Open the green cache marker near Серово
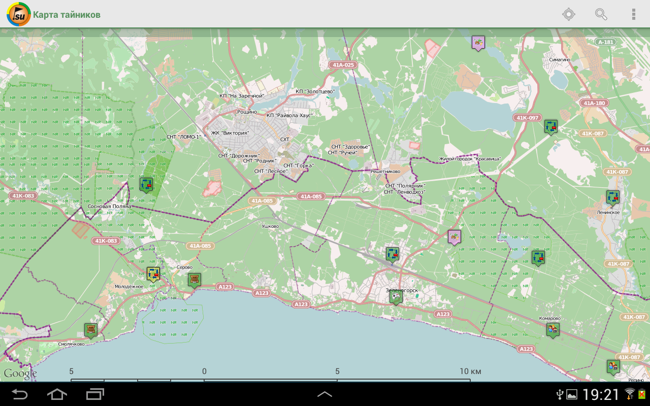This screenshot has height=406, width=650. 194,279
